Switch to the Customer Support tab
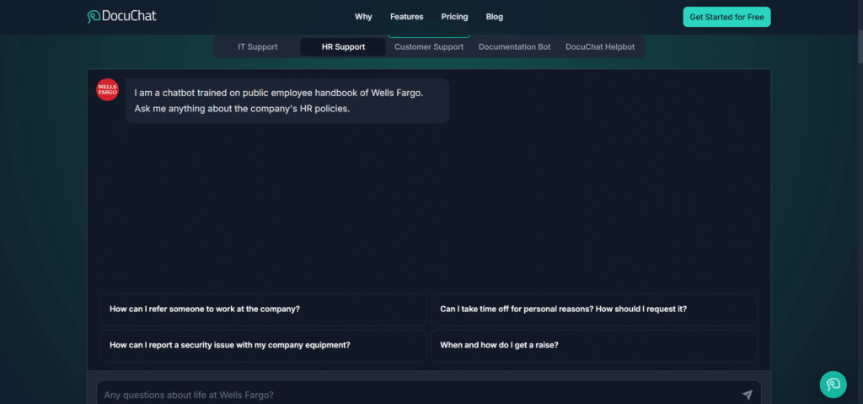Screen dimensions: 863x404 [x=429, y=47]
